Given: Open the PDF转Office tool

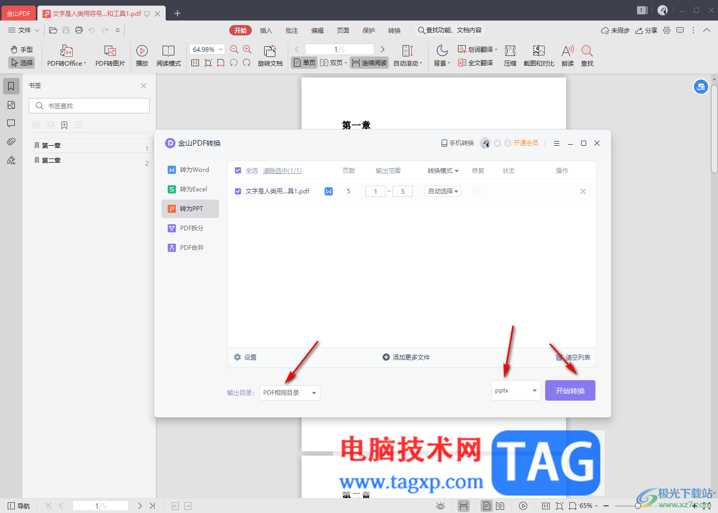Looking at the screenshot, I should tap(67, 55).
